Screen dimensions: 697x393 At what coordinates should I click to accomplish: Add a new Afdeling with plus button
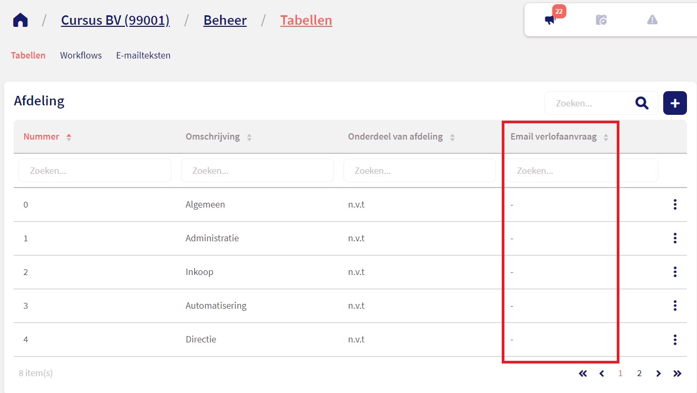pos(675,103)
